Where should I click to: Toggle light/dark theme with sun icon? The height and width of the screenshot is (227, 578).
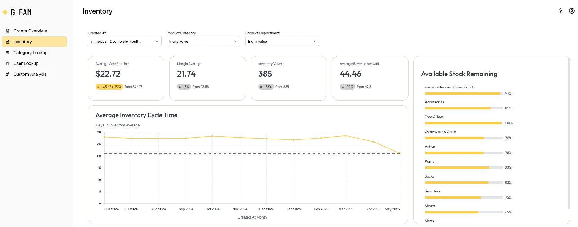[x=560, y=11]
